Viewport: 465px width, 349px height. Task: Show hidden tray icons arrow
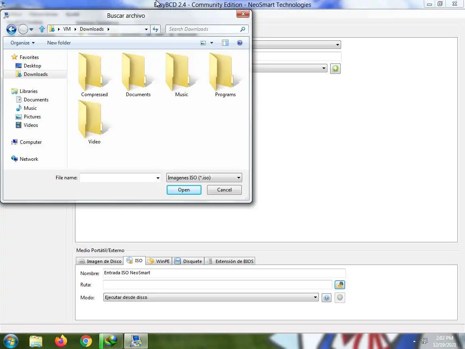coord(414,341)
